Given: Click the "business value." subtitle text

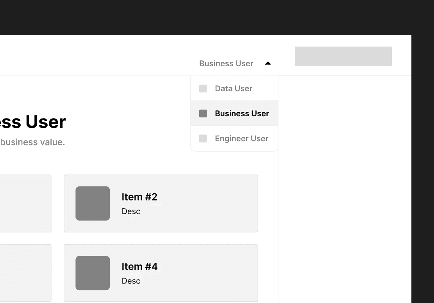Looking at the screenshot, I should (32, 142).
